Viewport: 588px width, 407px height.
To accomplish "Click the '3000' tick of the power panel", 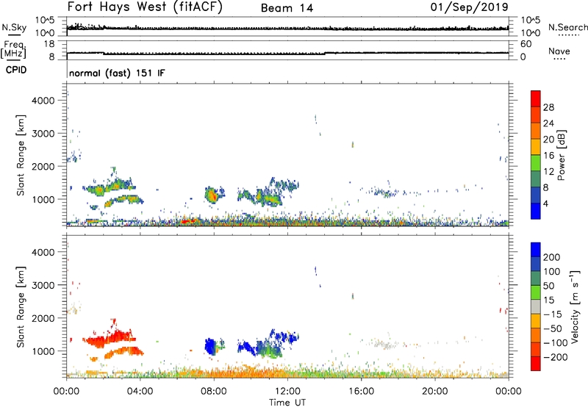I will [x=43, y=134].
